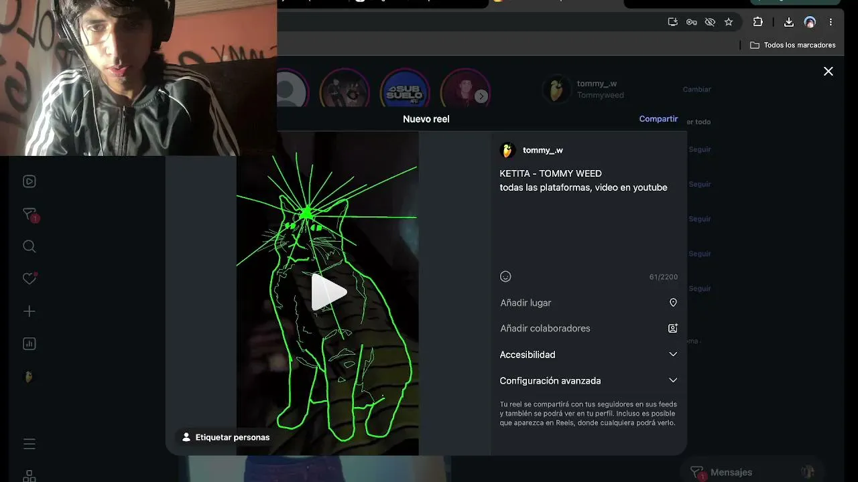Click Compartir to share the reel
858x482 pixels.
(658, 118)
